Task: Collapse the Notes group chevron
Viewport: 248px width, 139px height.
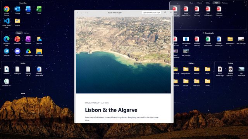Action: point(43,63)
